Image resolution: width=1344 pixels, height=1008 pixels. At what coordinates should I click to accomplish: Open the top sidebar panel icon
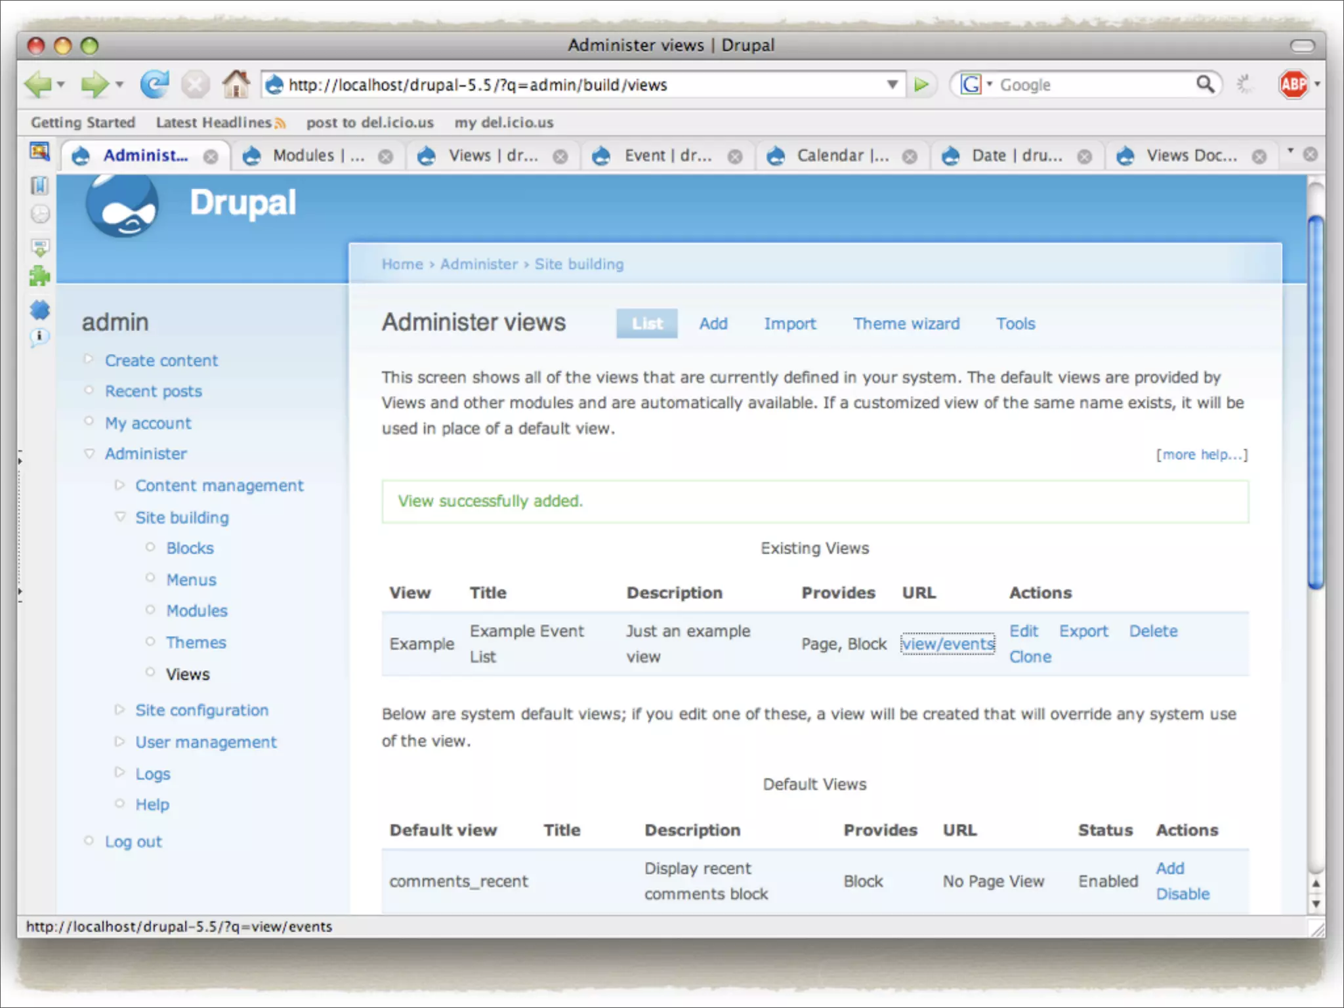tap(39, 152)
